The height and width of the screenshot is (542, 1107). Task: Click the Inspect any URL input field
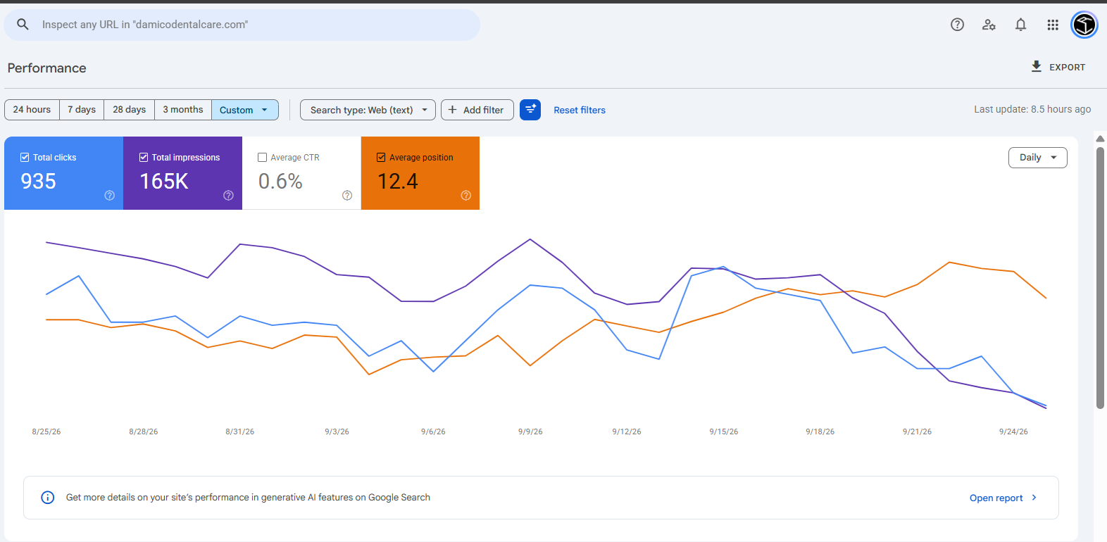pyautogui.click(x=242, y=25)
